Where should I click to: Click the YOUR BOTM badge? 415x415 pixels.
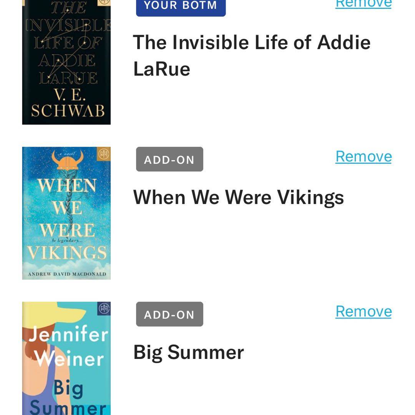181,7
